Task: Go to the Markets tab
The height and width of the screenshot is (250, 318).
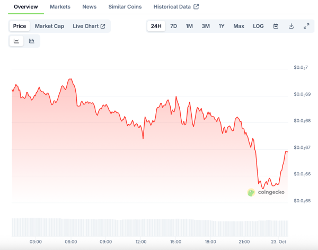Action: (x=60, y=7)
